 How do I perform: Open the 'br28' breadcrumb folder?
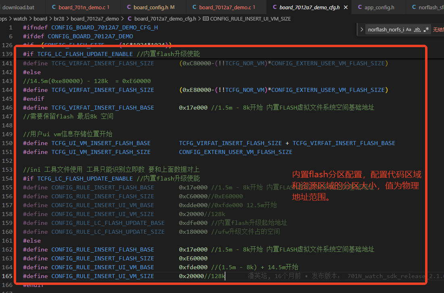(59, 19)
